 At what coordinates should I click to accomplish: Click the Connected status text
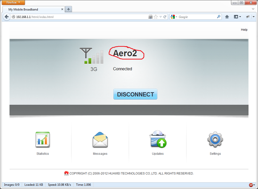tap(122, 69)
